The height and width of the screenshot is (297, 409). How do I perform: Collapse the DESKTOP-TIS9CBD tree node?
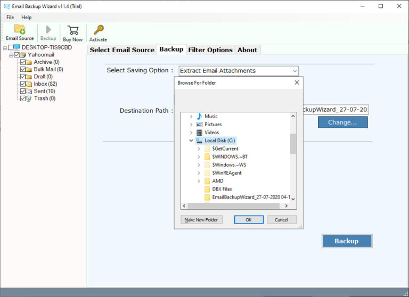pos(5,48)
